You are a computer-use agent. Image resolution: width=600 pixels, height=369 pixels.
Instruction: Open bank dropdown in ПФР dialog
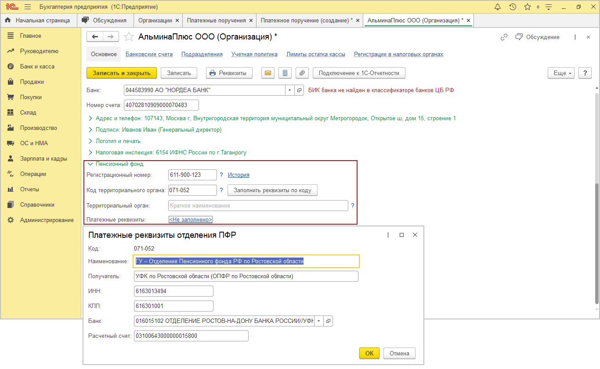click(319, 321)
